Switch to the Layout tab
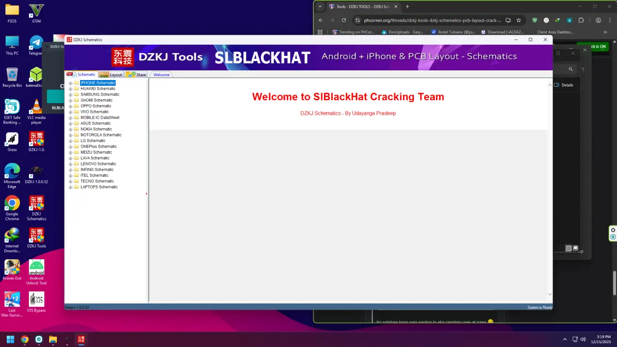This screenshot has width=617, height=347. [x=111, y=75]
